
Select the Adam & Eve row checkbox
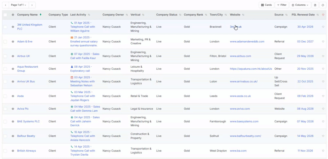point(5,41)
